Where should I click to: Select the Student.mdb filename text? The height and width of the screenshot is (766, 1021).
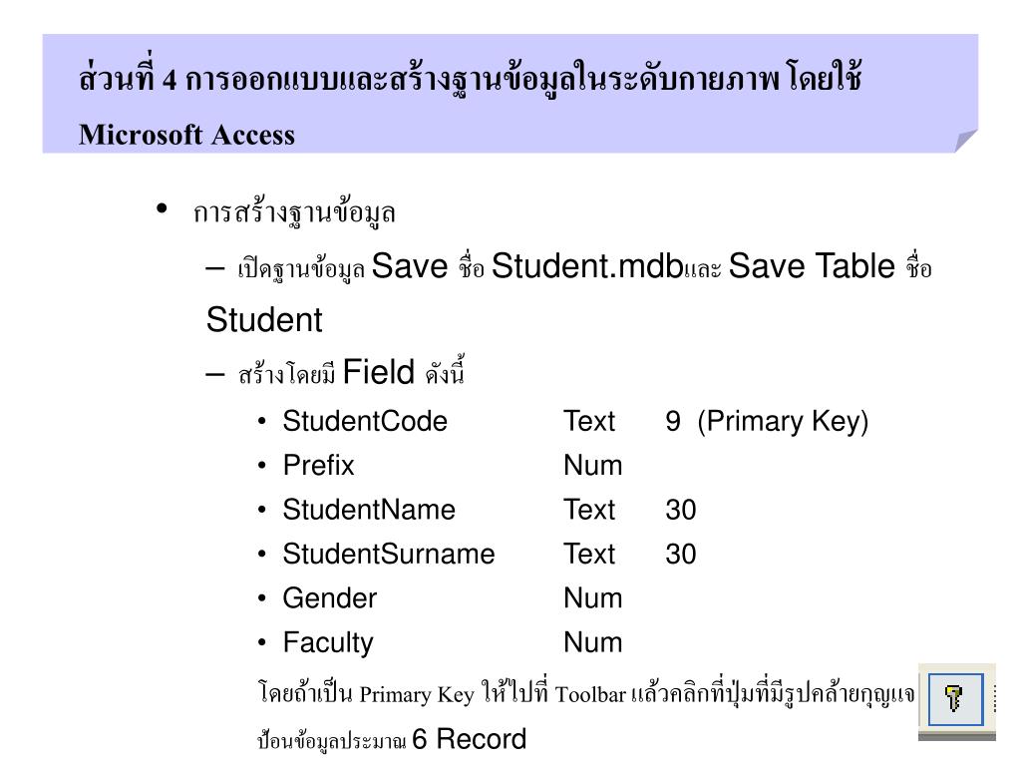[x=586, y=265]
